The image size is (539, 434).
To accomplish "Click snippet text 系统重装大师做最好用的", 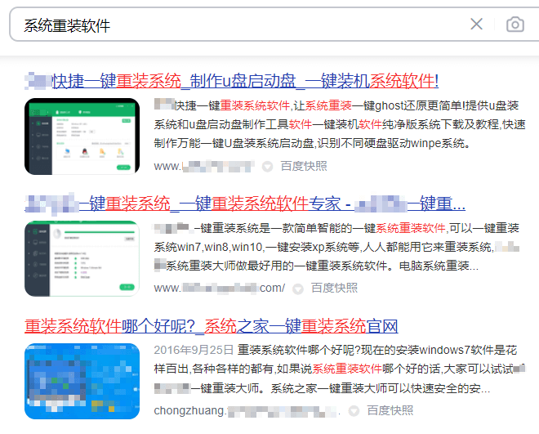I will coord(229,266).
